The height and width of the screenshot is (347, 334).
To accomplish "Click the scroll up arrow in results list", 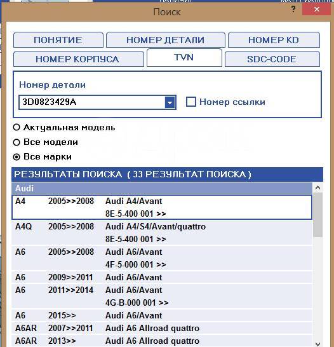I will click(x=318, y=187).
